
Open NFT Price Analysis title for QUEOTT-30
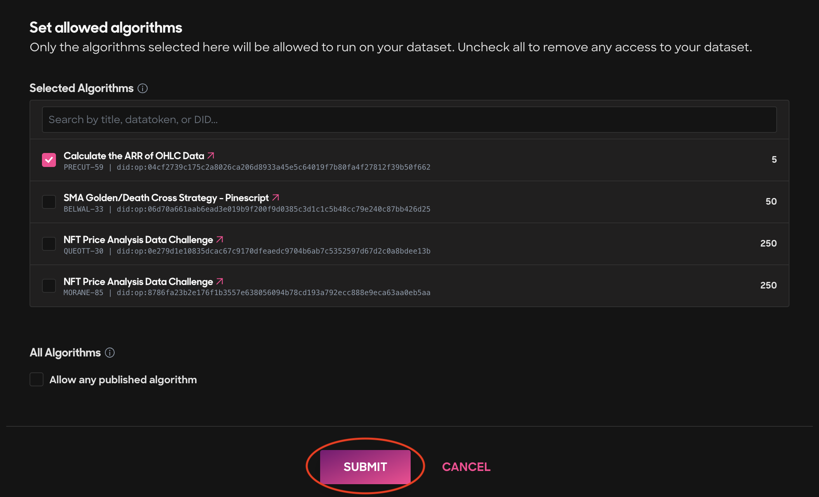point(138,240)
